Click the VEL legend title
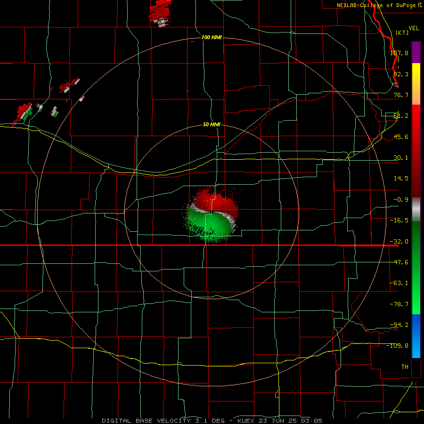The width and height of the screenshot is (424, 424). (414, 28)
